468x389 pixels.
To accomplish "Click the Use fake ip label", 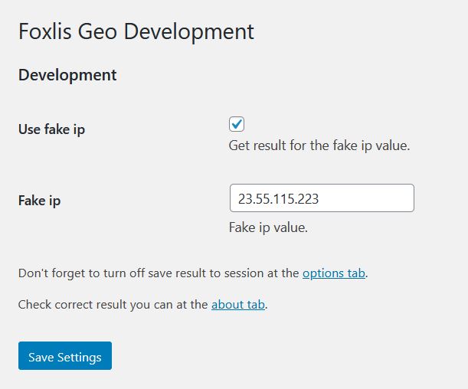I will pyautogui.click(x=51, y=129).
